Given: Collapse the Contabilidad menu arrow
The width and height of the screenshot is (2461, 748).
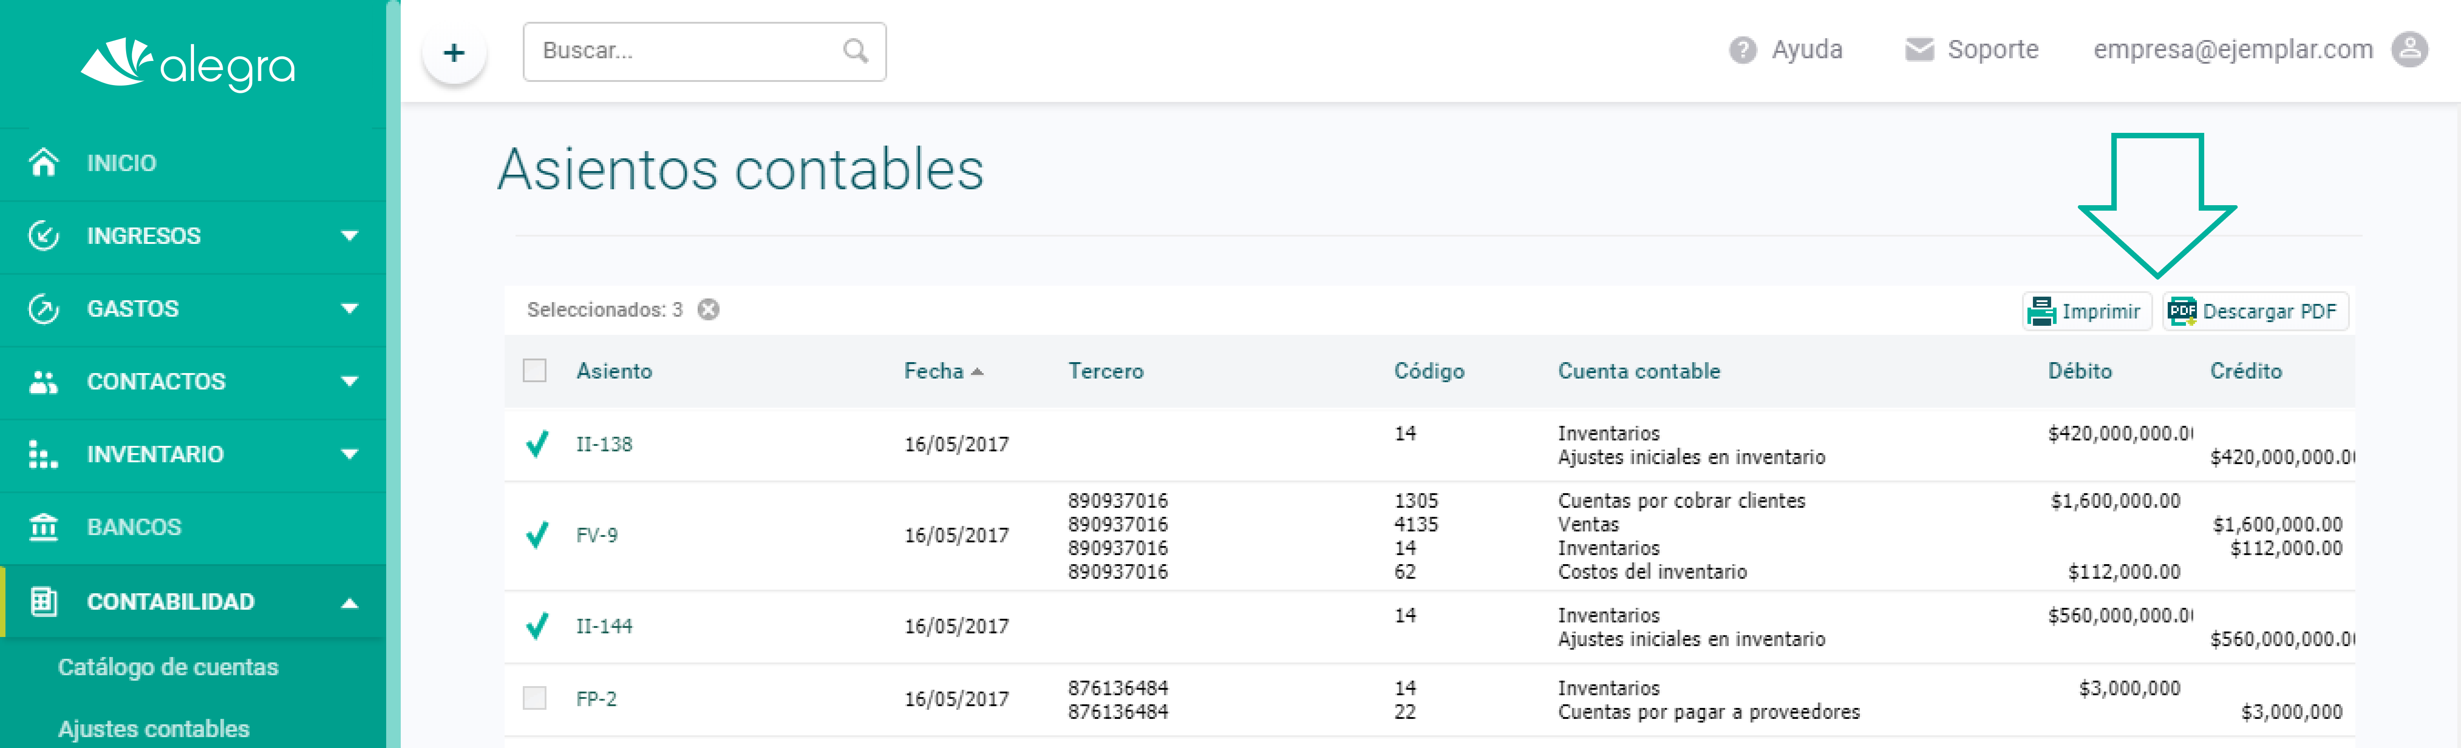Looking at the screenshot, I should point(350,602).
